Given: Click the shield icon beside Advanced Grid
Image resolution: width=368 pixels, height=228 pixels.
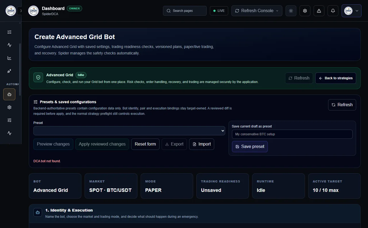Looking at the screenshot, I should click(x=38, y=77).
